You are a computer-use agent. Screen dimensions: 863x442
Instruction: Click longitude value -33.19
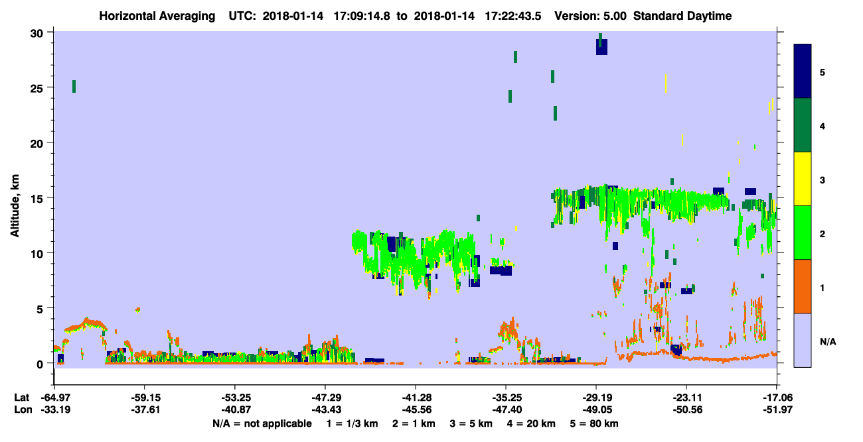click(x=54, y=410)
